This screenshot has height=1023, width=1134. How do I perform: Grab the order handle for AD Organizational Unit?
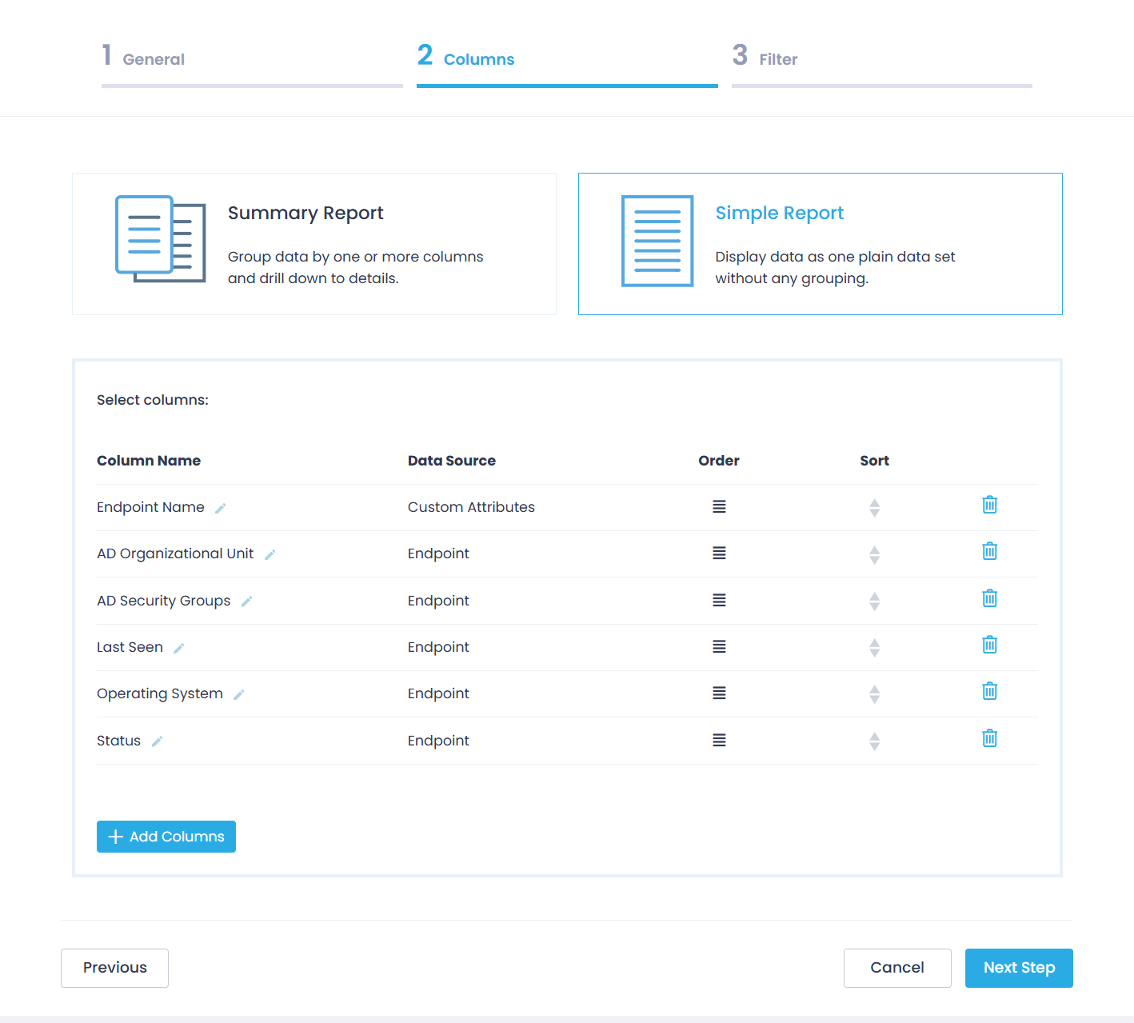pyautogui.click(x=719, y=553)
